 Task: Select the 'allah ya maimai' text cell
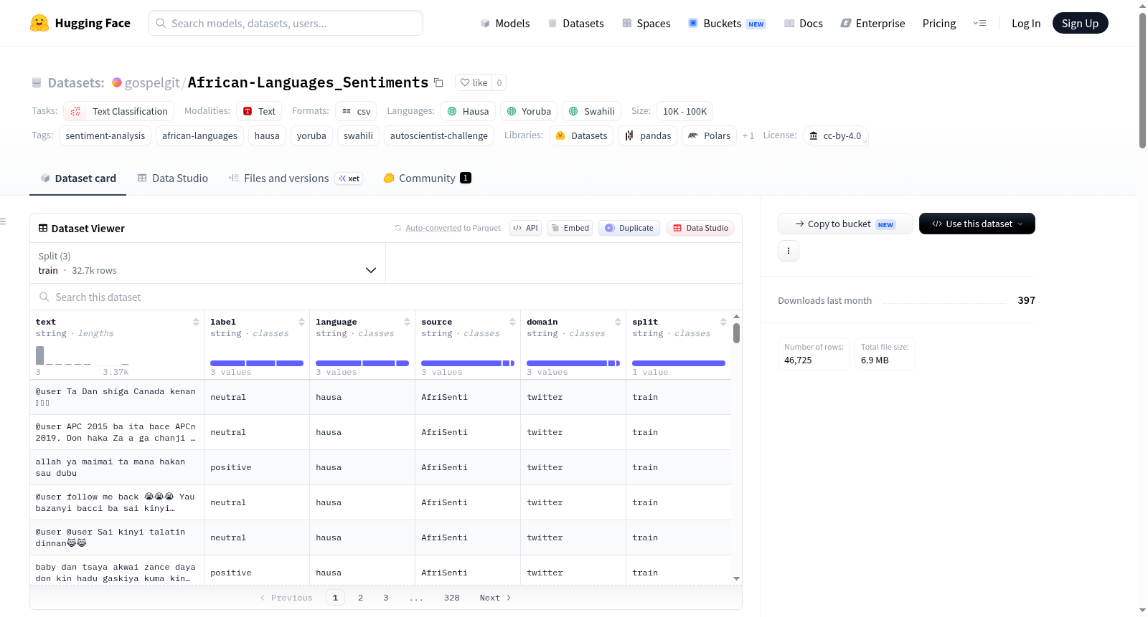[117, 467]
